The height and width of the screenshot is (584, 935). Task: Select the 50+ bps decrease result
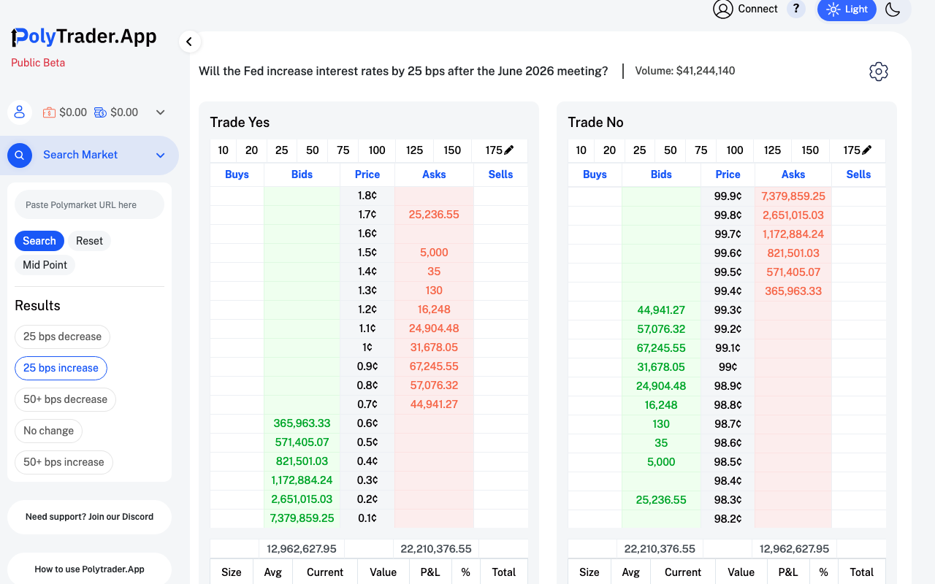[x=65, y=399]
